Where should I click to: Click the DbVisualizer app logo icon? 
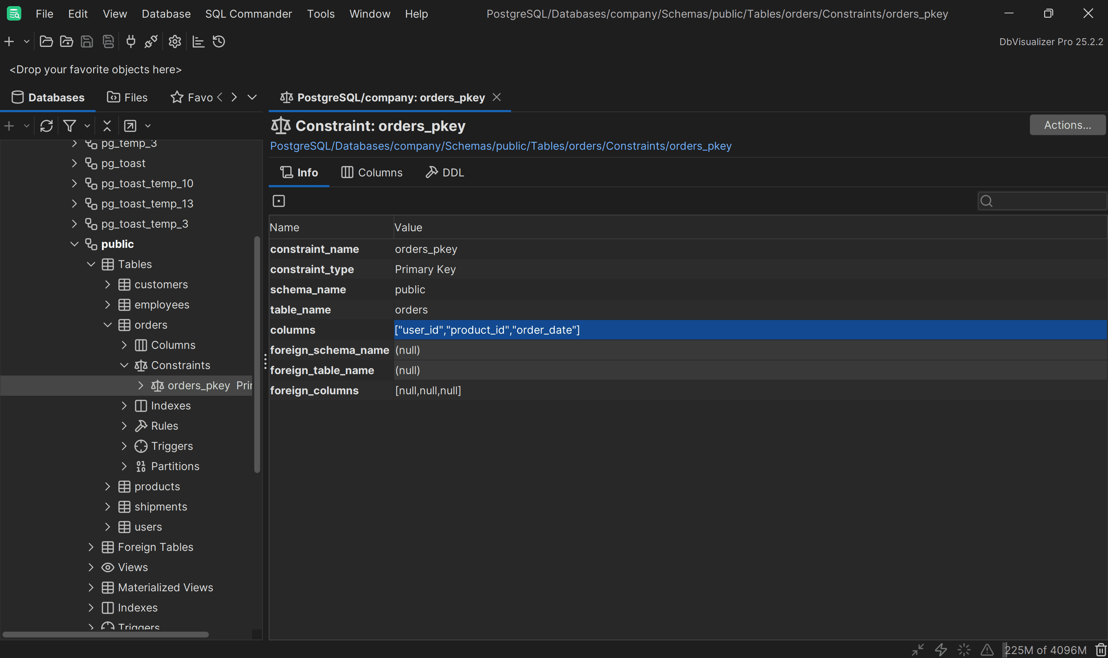tap(14, 14)
